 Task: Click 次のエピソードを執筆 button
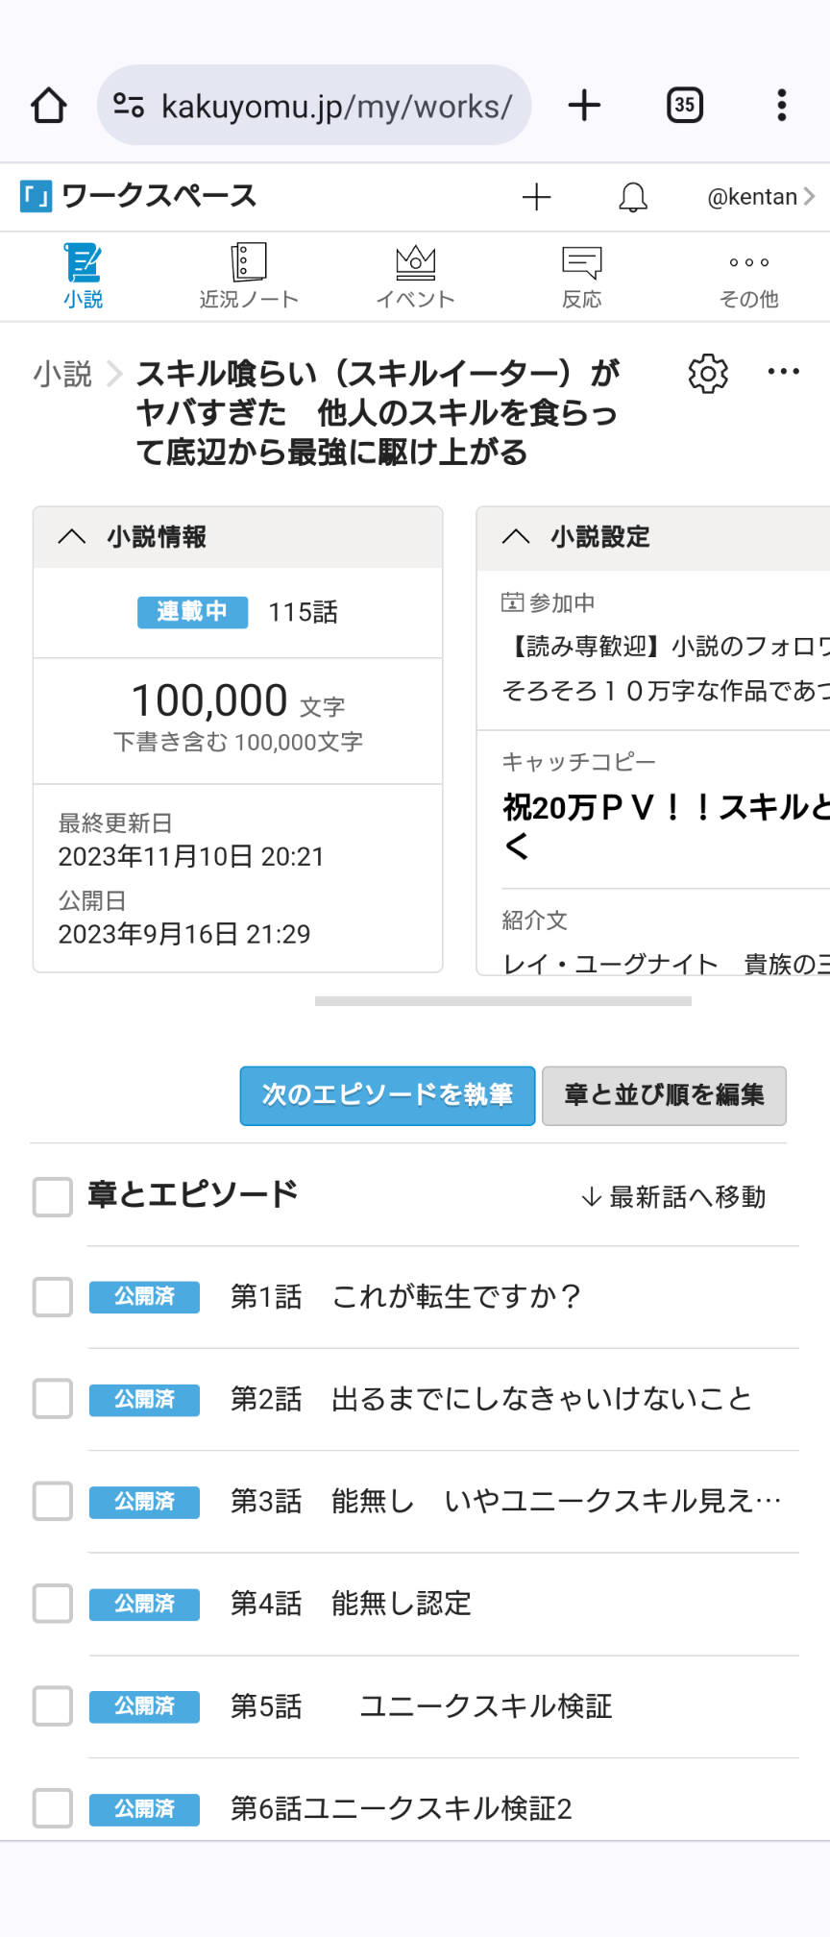click(x=387, y=1095)
